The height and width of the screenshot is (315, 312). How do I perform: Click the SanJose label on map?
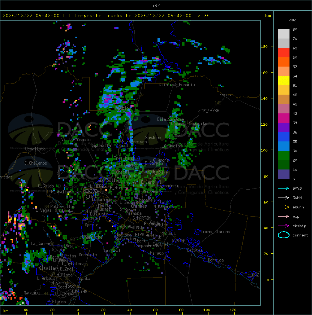[153, 138]
